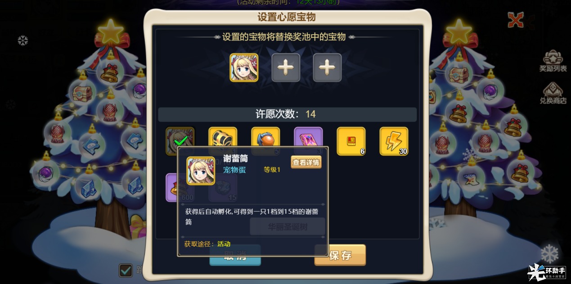Choose the red book item with 6
571x284 pixels.
click(x=351, y=141)
